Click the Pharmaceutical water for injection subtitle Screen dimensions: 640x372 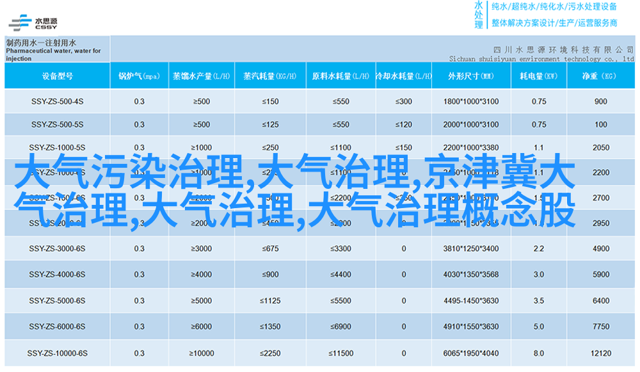(x=53, y=54)
